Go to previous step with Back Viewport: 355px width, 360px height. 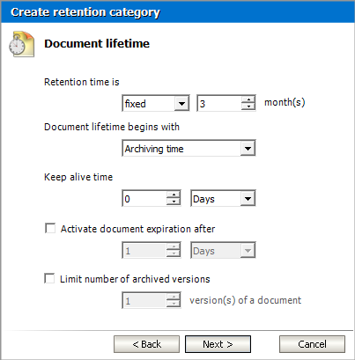coord(146,344)
